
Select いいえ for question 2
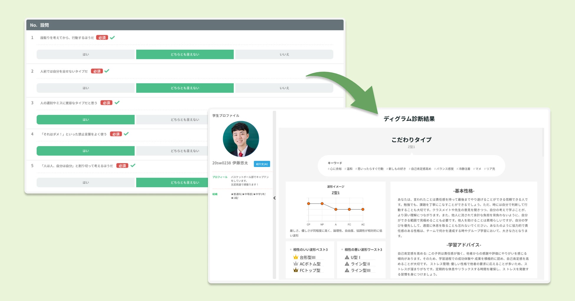(284, 88)
